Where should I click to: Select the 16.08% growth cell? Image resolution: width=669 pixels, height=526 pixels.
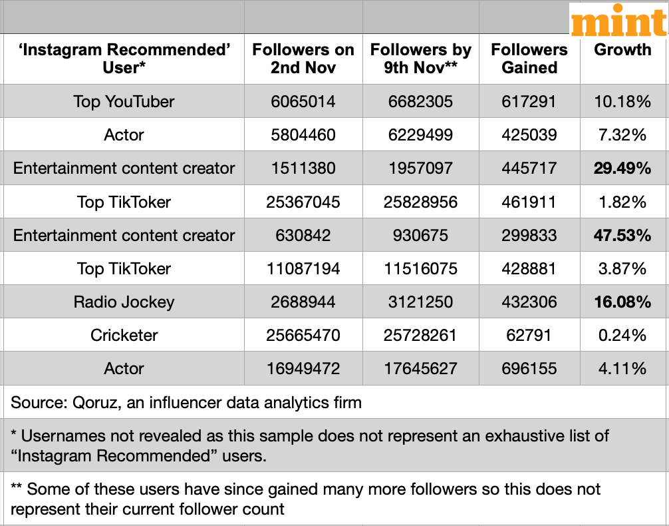pyautogui.click(x=622, y=302)
